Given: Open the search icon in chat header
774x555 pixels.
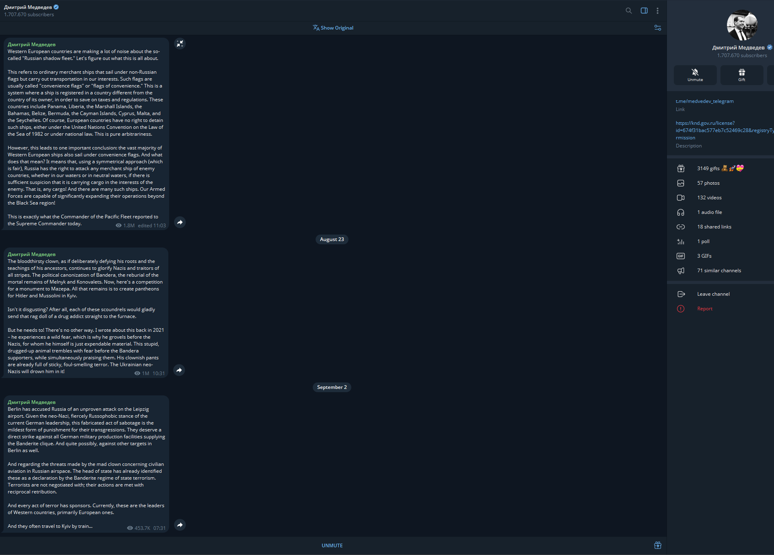Looking at the screenshot, I should point(629,11).
